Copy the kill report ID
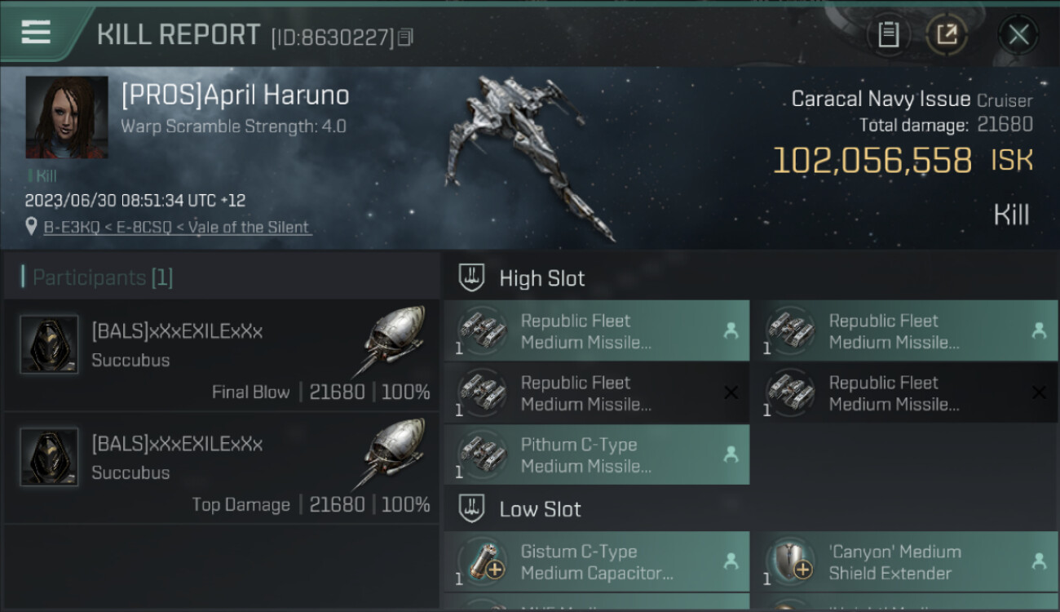 tap(406, 37)
